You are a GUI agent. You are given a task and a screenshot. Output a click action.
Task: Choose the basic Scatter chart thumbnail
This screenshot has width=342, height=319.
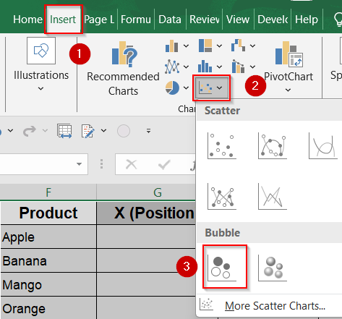tap(222, 146)
